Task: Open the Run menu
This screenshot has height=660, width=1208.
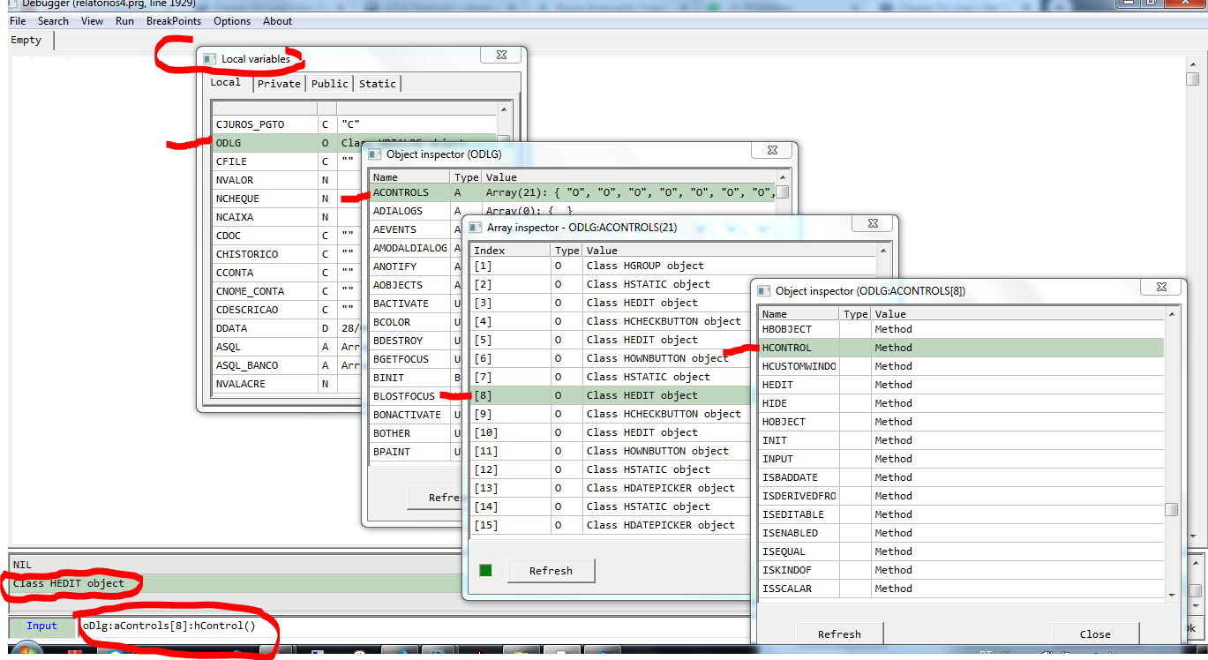Action: [124, 21]
